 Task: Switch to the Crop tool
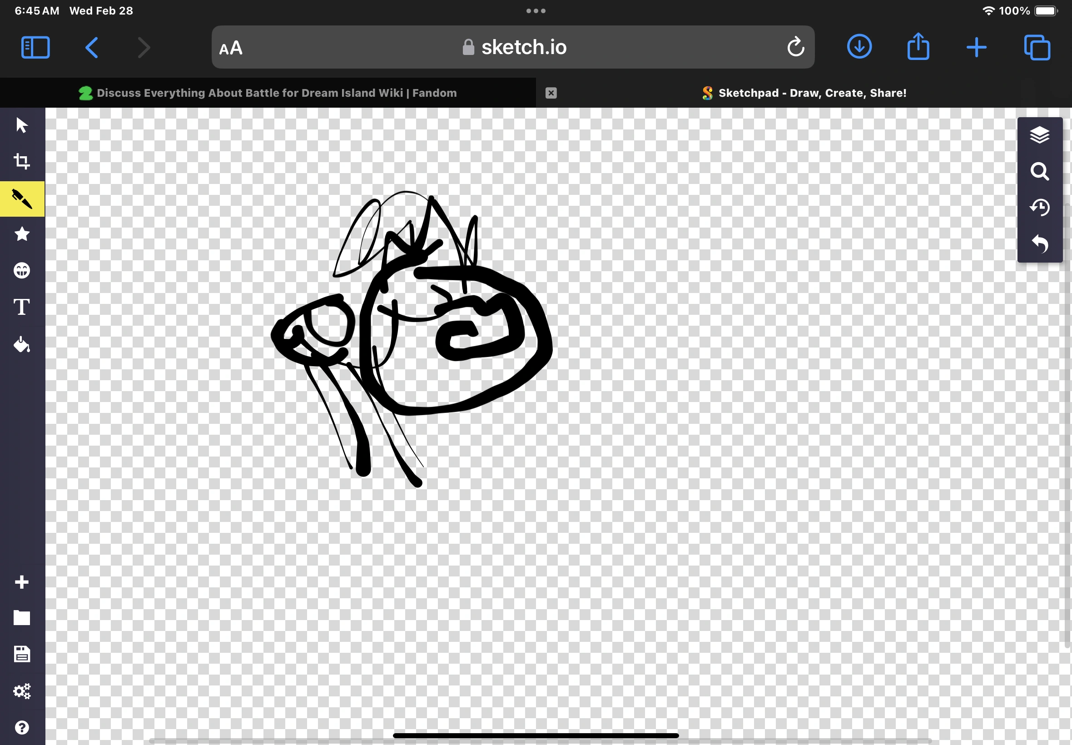tap(22, 161)
